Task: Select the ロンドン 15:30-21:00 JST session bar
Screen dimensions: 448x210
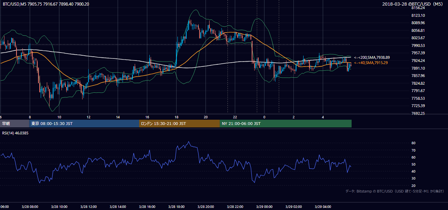Action: 179,124
